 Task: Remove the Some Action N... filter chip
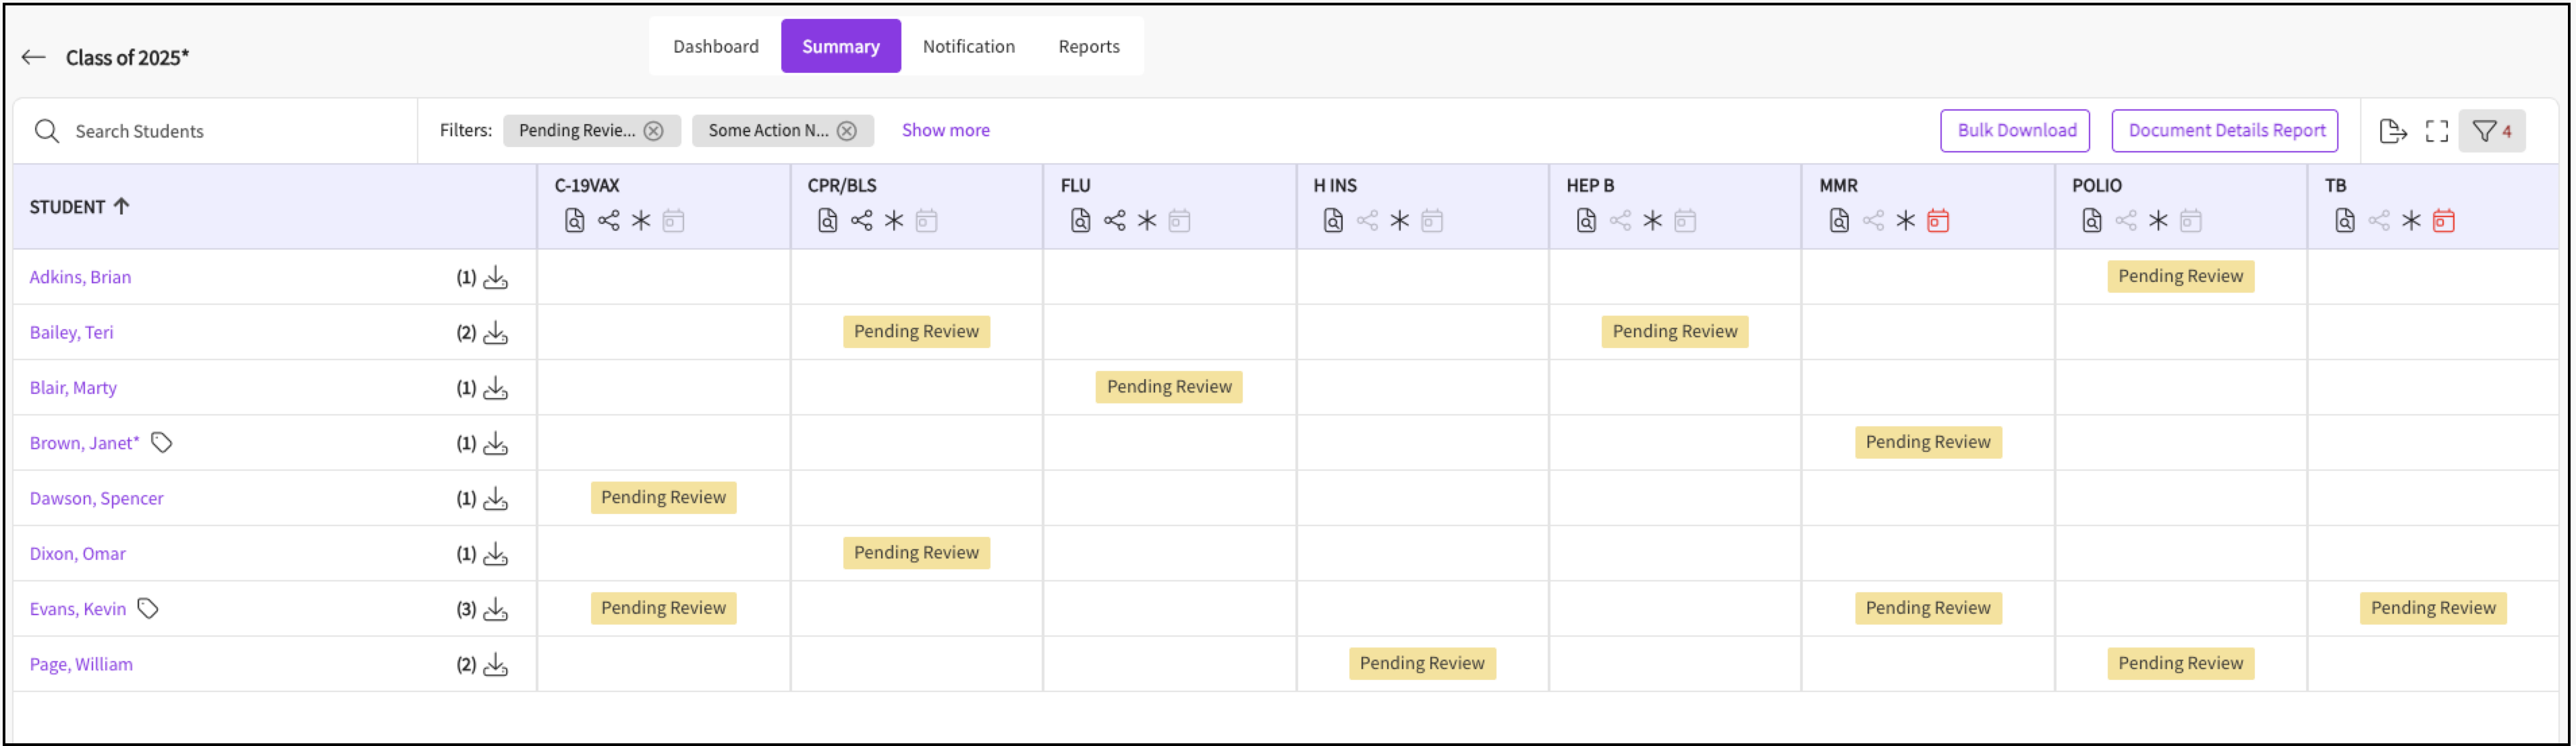[847, 131]
